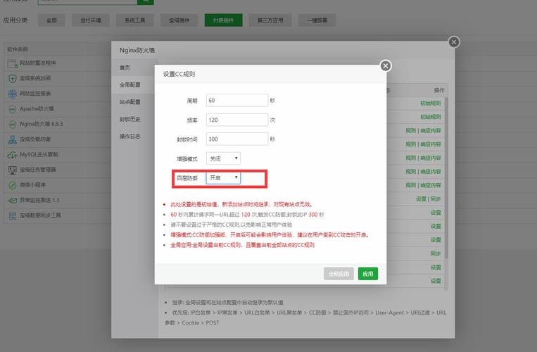537x352 pixels.
Task: Open the 增强模式 dropdown
Action: pyautogui.click(x=223, y=158)
